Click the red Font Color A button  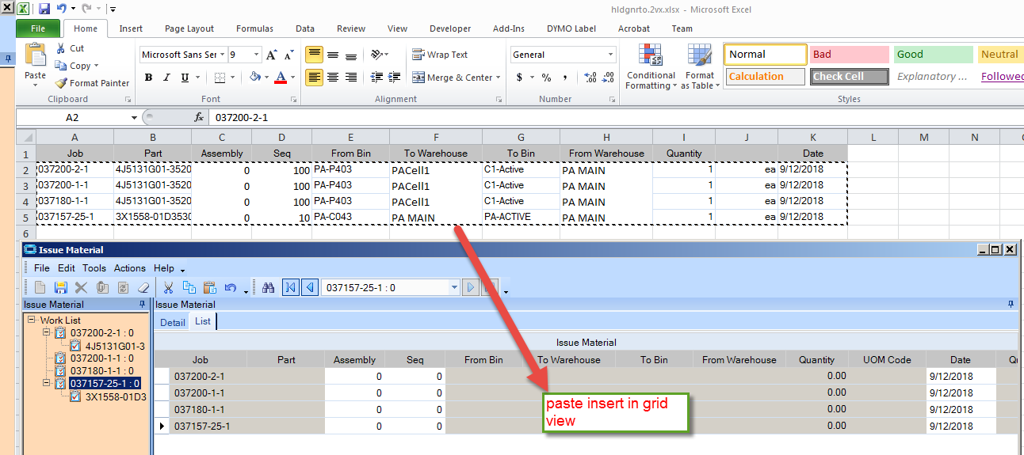(280, 78)
